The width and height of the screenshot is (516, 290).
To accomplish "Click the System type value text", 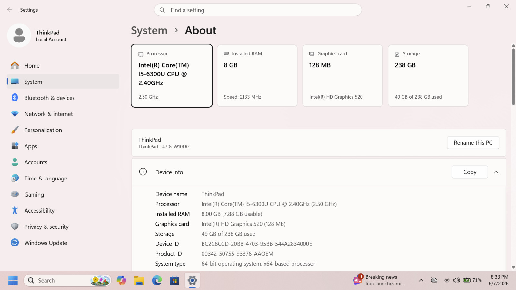I will 258,264.
